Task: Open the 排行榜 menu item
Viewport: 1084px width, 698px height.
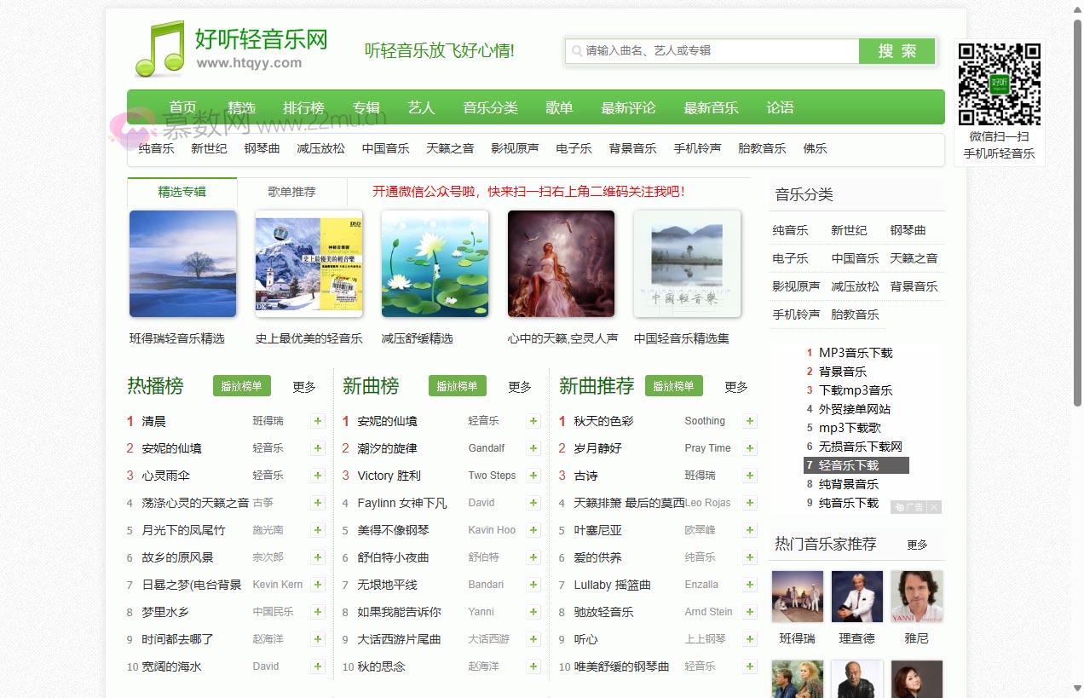Action: click(305, 107)
